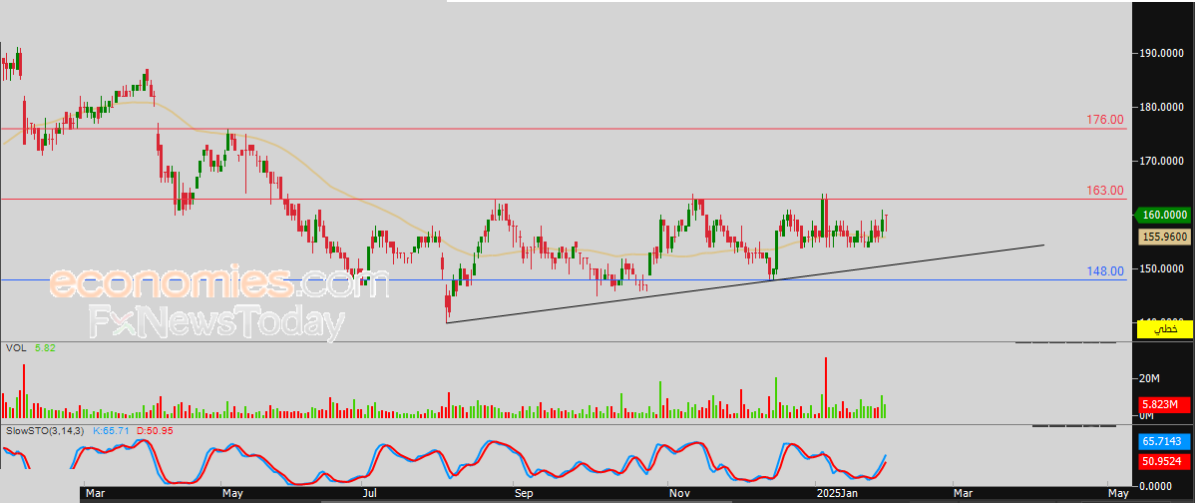Screen dimensions: 1195x503
Task: Click the red 50.9524 stochastic value tag
Action: (x=1165, y=461)
